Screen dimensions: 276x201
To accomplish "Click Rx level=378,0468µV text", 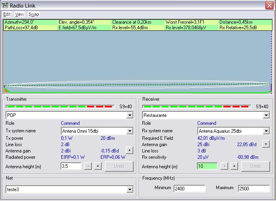I will [186, 28].
